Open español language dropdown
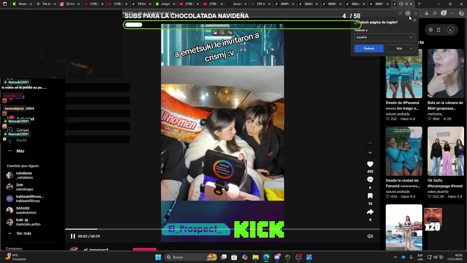 pyautogui.click(x=385, y=37)
